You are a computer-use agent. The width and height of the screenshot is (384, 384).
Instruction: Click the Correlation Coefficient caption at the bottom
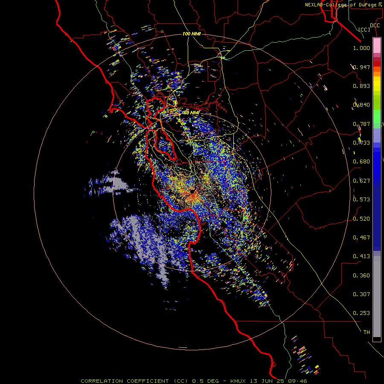click(194, 381)
